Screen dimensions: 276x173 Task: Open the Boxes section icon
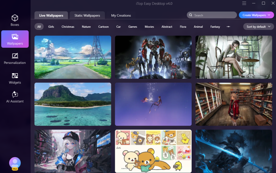coord(15,18)
